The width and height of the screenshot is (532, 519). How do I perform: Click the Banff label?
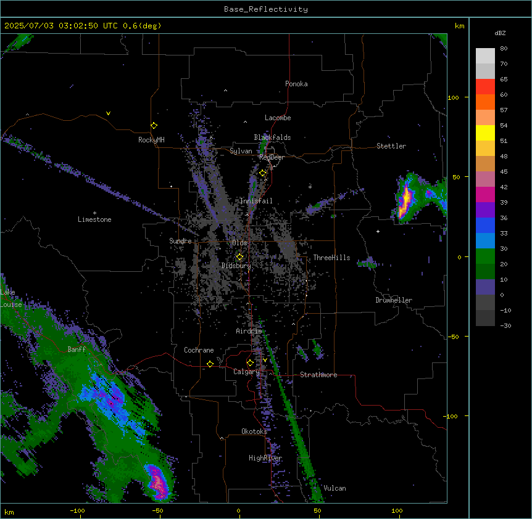coord(77,349)
